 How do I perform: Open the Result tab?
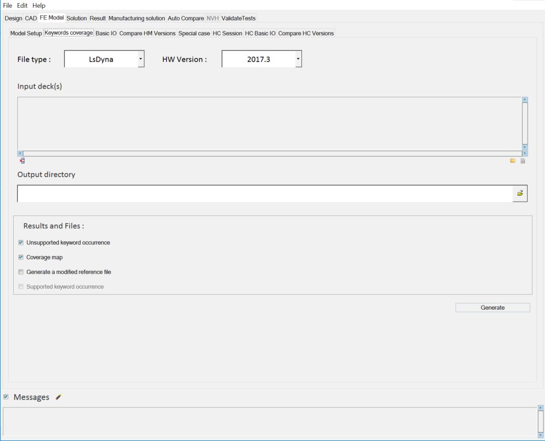(x=98, y=18)
